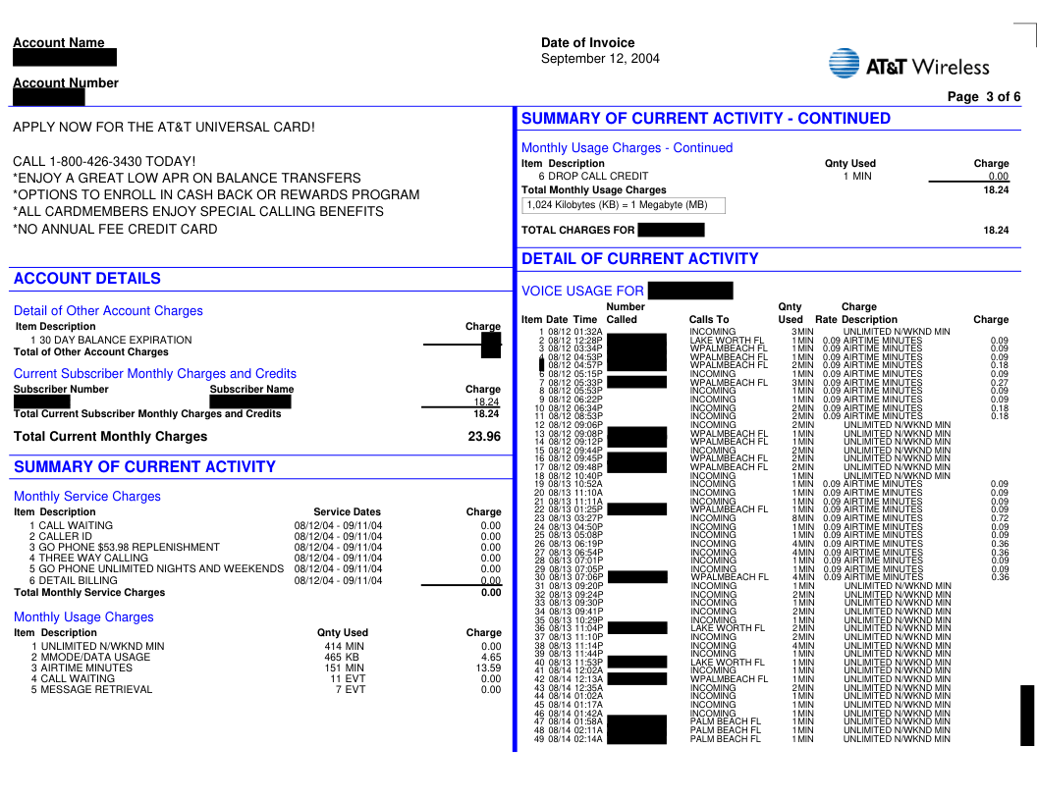Select the Total Current Monthly Charges line
The width and height of the screenshot is (1037, 801).
(x=110, y=437)
